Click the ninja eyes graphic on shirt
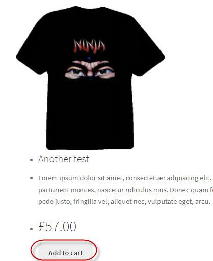Image resolution: width=213 pixels, height=261 pixels. pyautogui.click(x=90, y=70)
